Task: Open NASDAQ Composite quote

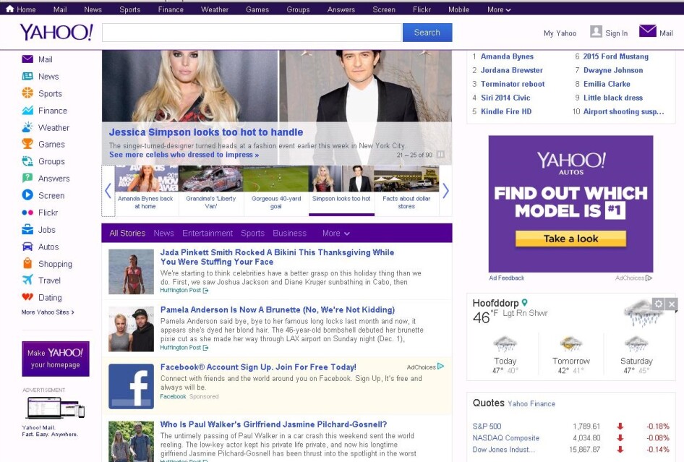Action: (506, 437)
